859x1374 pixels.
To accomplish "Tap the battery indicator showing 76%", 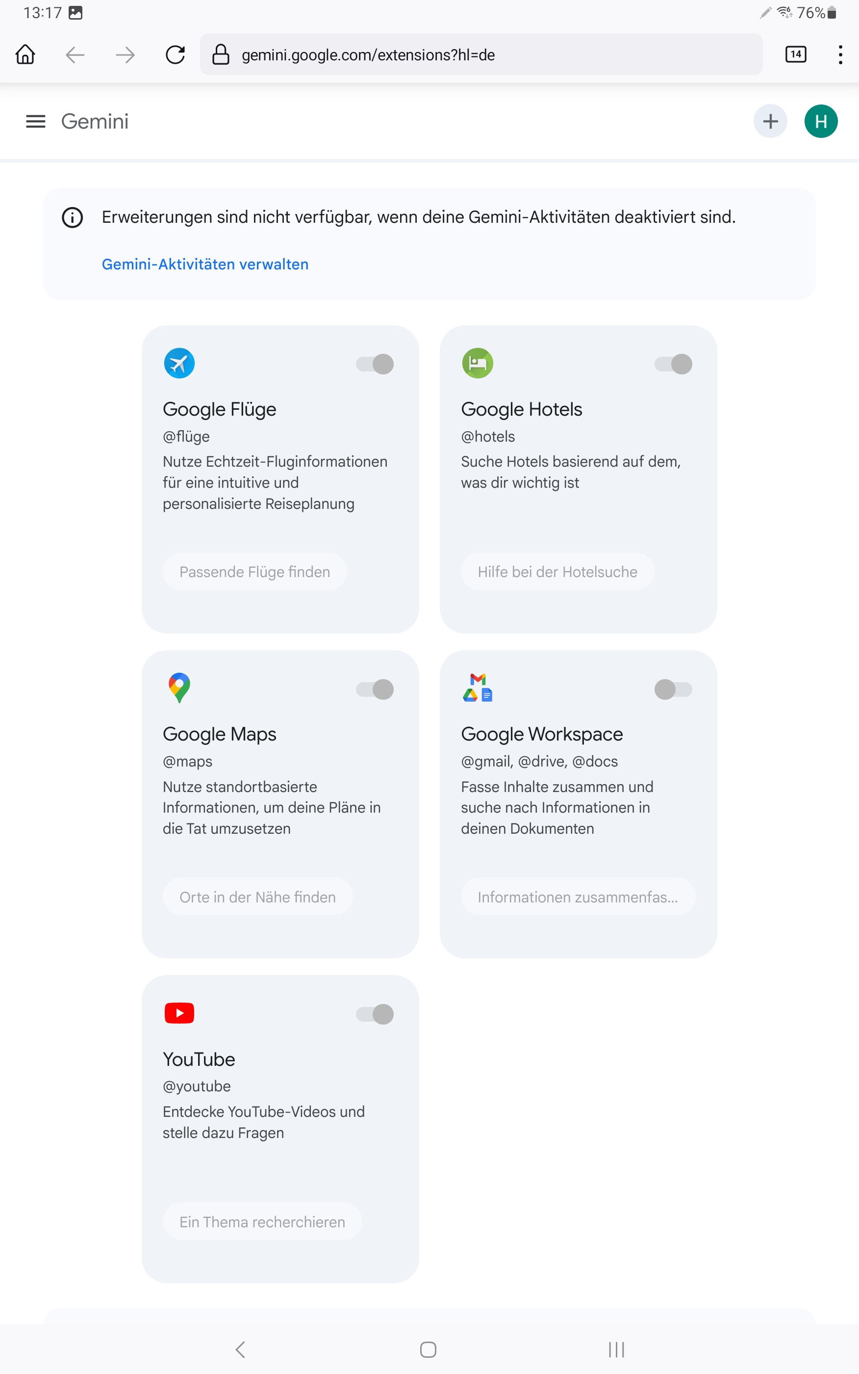I will (816, 12).
